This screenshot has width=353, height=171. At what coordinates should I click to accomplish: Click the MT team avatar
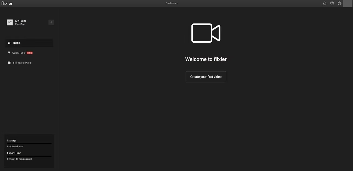[10, 22]
